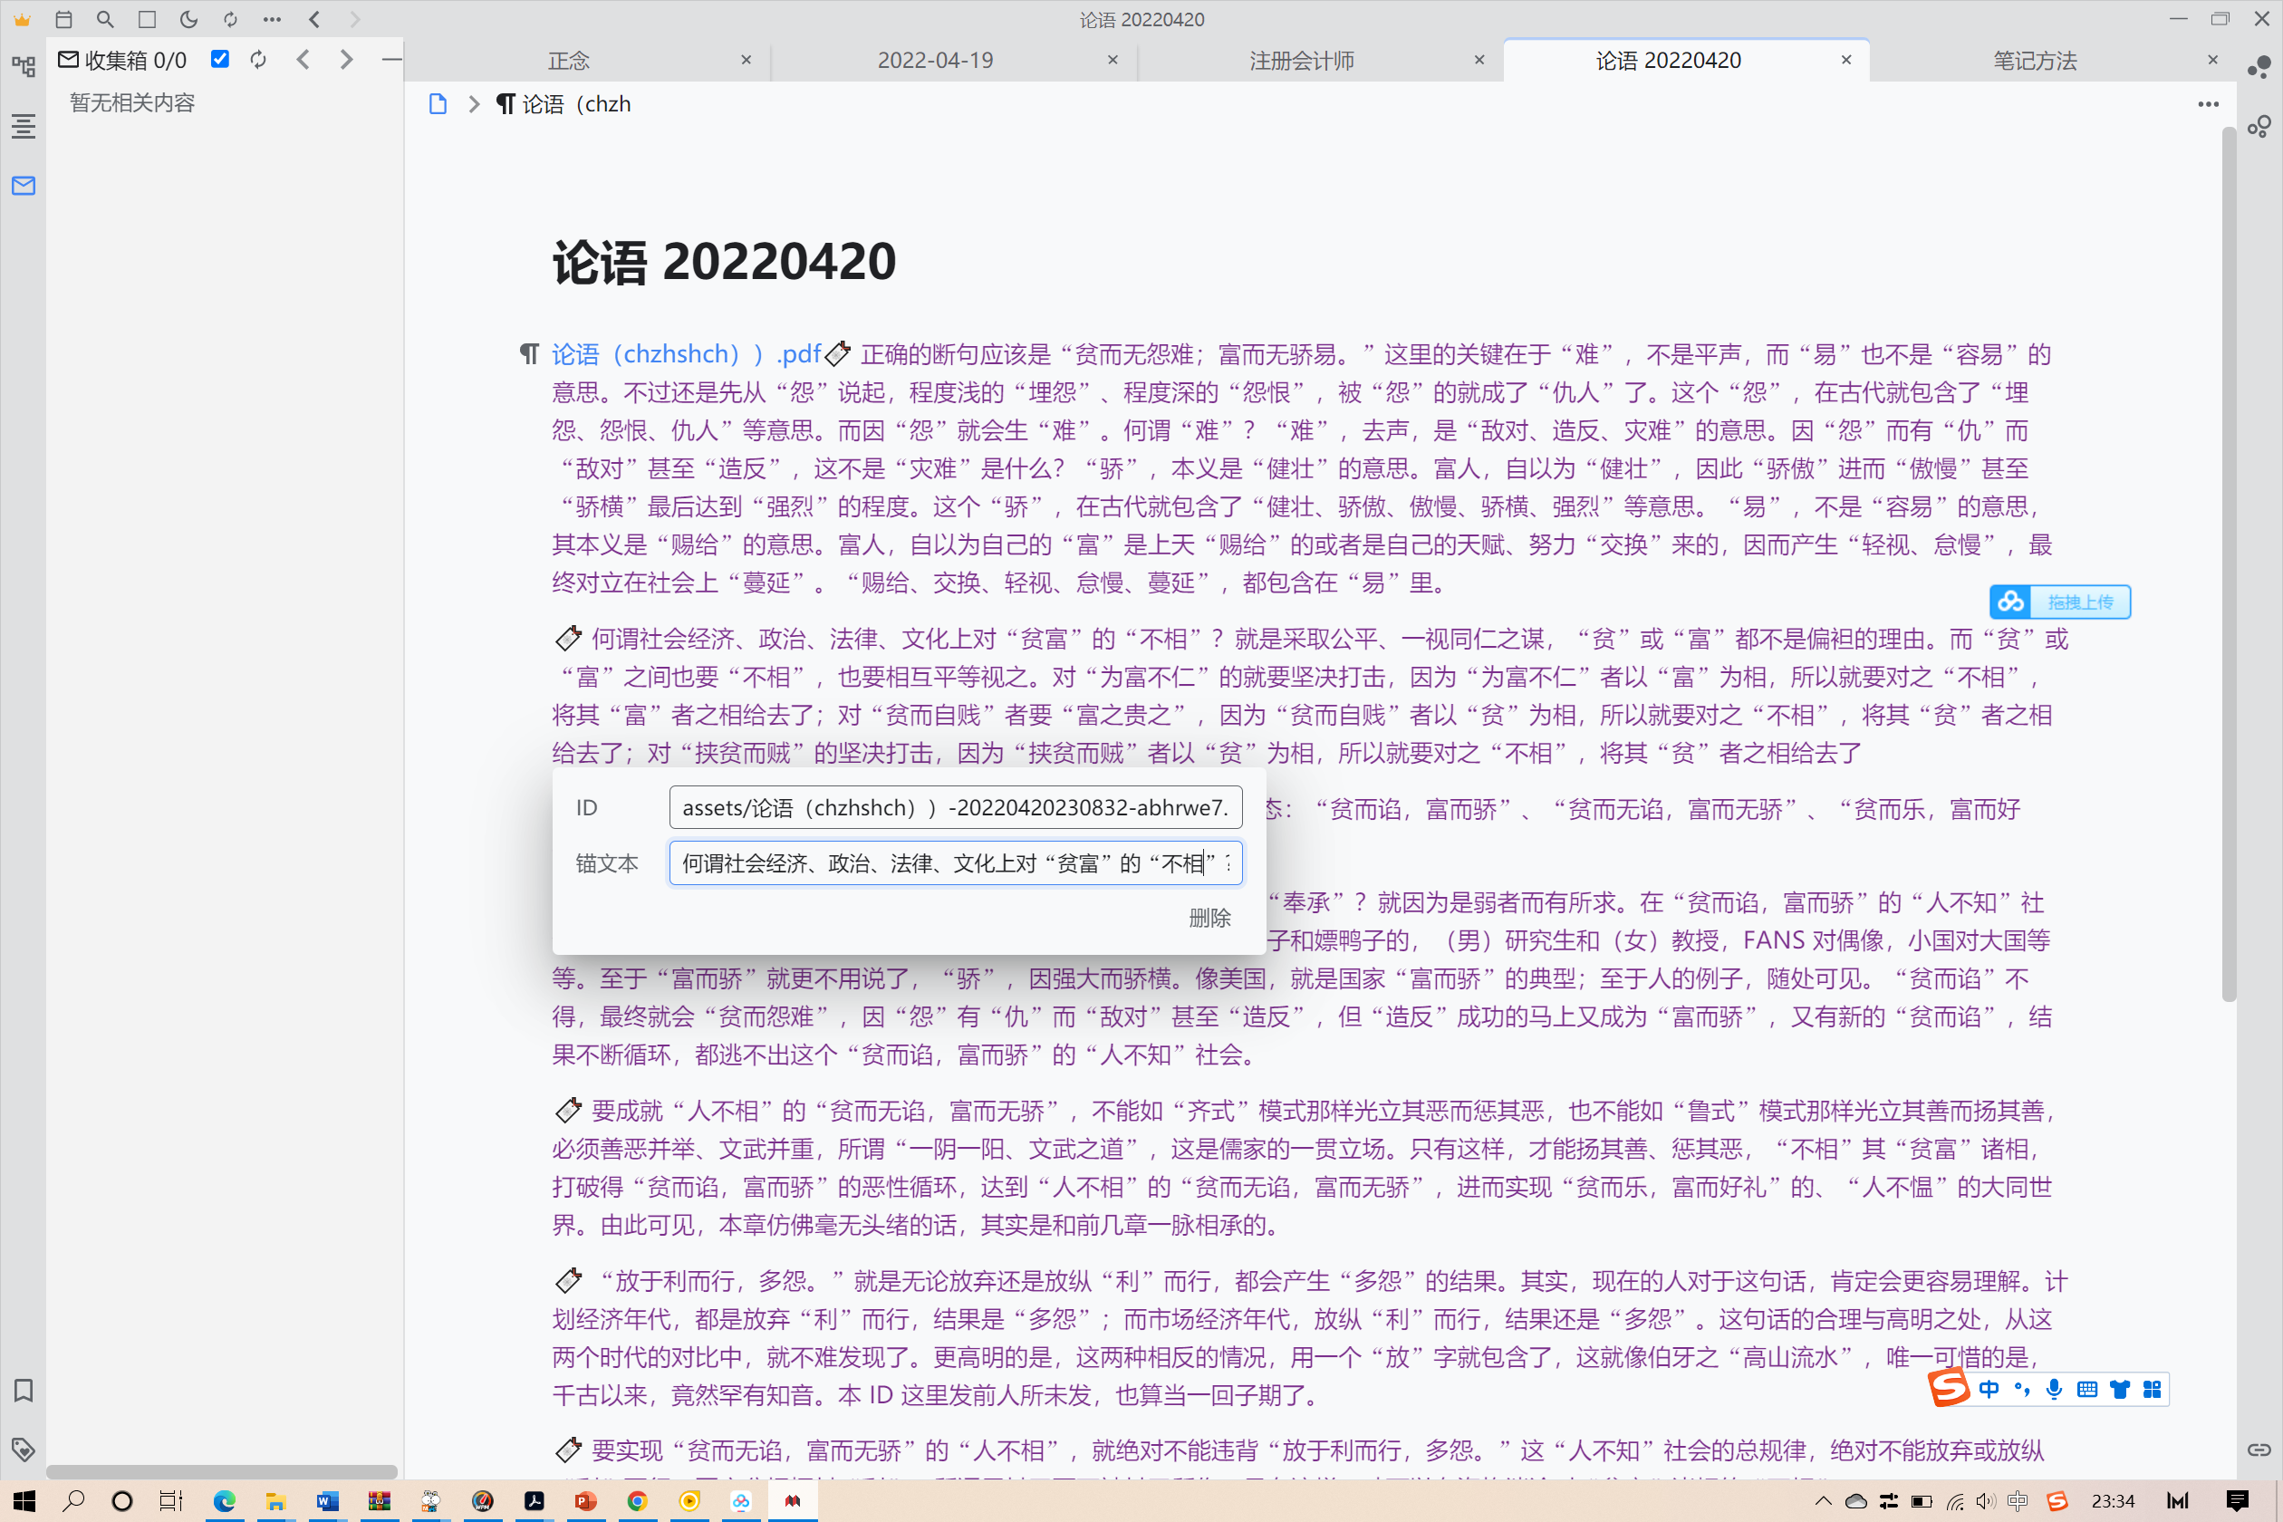Image resolution: width=2283 pixels, height=1522 pixels.
Task: Open the document three-dot menu
Action: click(2207, 104)
